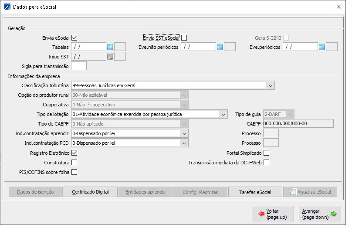Go back with Voltar button
352x228 pixels.
pyautogui.click(x=273, y=214)
